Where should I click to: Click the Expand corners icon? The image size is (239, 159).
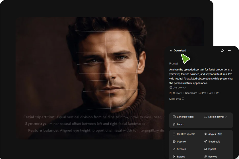174,156
